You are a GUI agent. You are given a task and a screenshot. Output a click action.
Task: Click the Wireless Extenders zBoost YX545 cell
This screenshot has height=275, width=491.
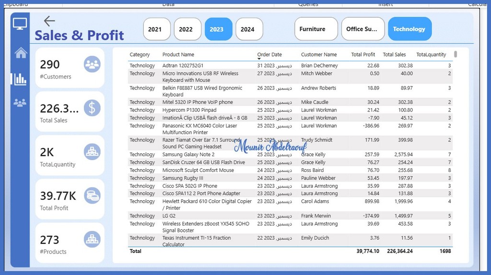tap(206, 227)
